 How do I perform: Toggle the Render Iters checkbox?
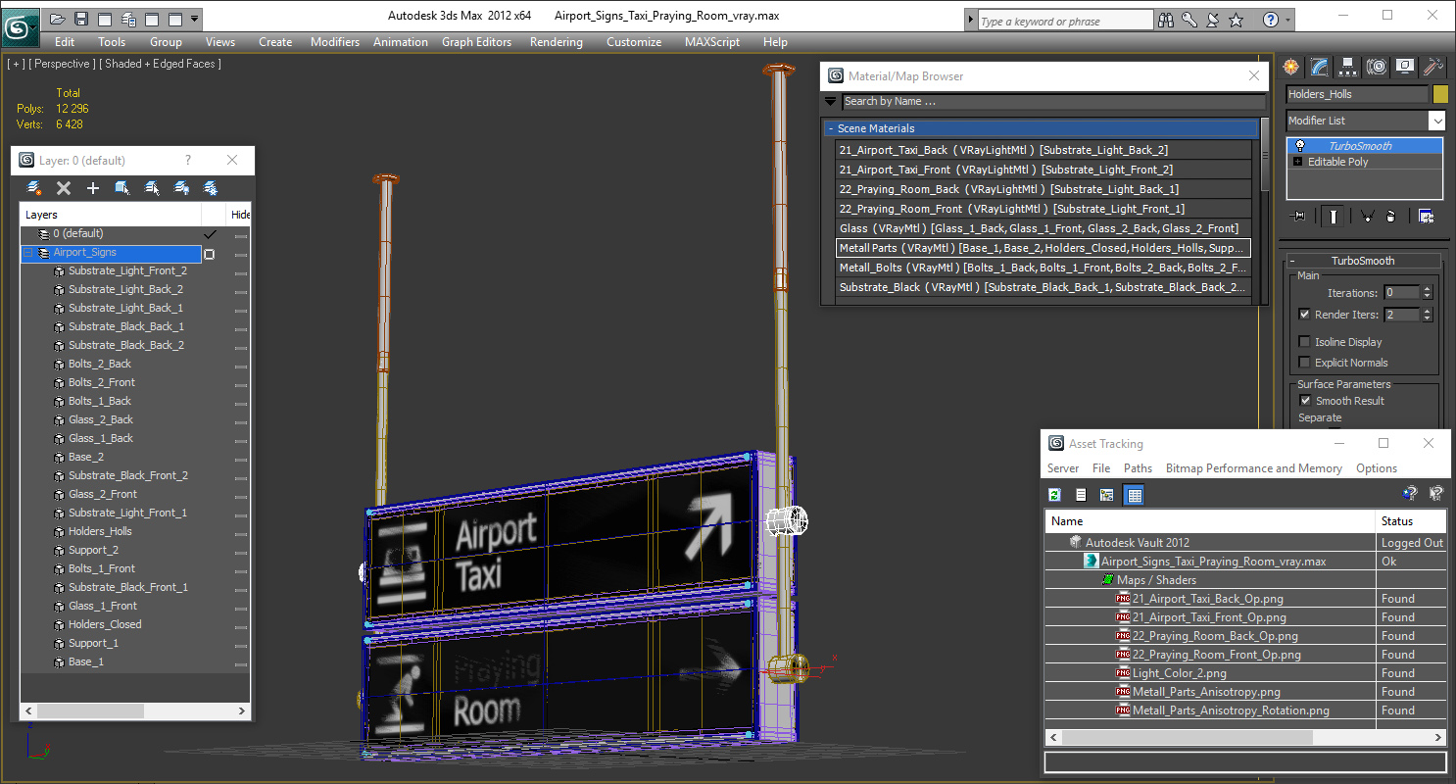point(1304,315)
